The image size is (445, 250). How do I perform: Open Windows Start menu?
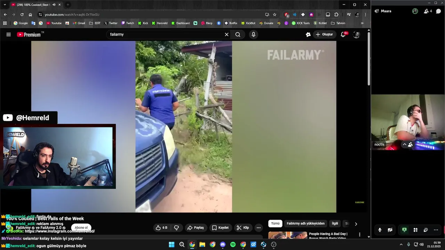point(171,244)
